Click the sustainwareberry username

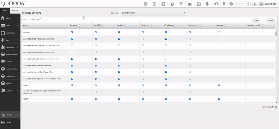click(271, 4)
